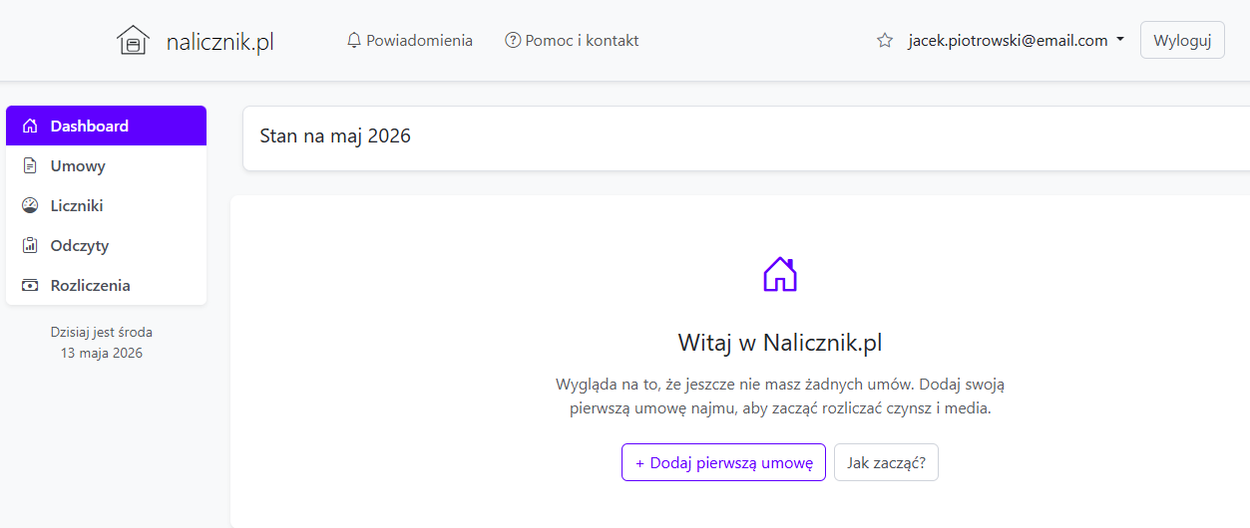Click the star icon beside the email
This screenshot has height=528, width=1250.
click(884, 41)
